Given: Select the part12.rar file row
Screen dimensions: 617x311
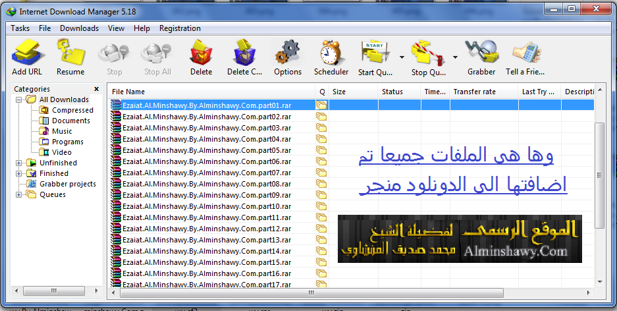Looking at the screenshot, I should pos(350,229).
